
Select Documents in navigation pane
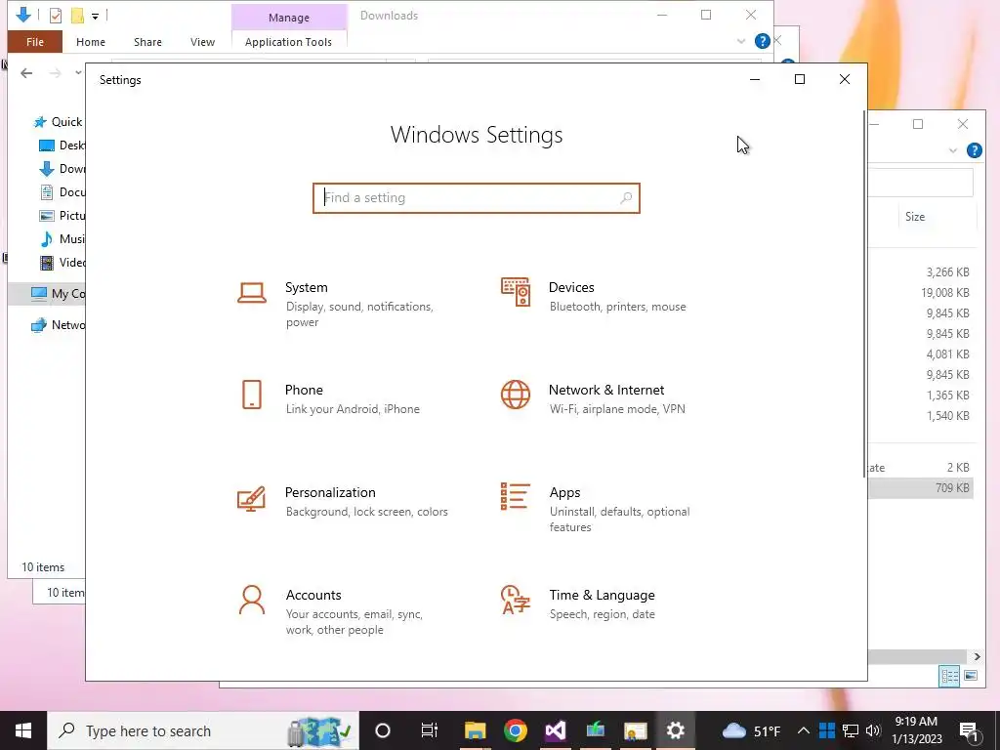(62, 192)
